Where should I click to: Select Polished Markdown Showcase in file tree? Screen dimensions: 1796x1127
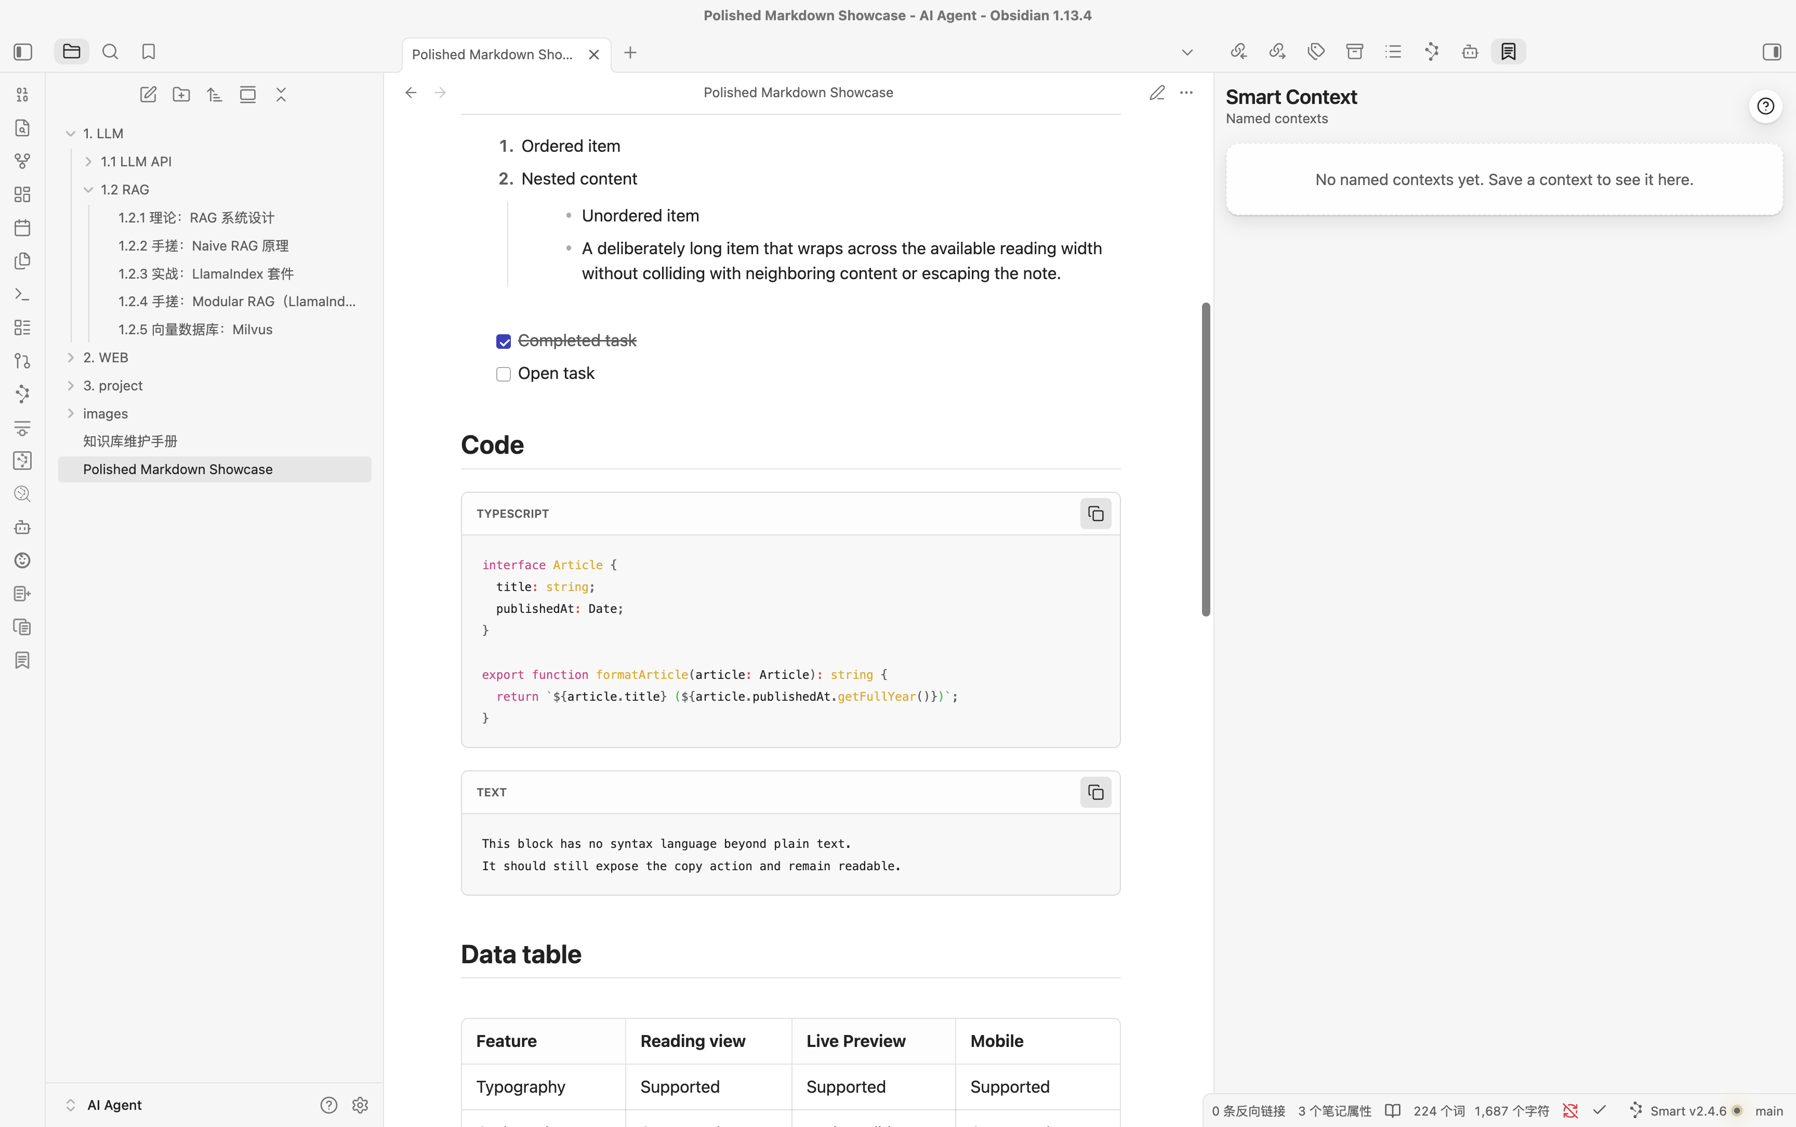215,469
